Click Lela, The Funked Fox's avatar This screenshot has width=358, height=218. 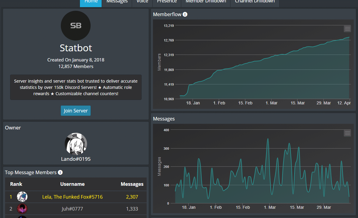(x=22, y=197)
